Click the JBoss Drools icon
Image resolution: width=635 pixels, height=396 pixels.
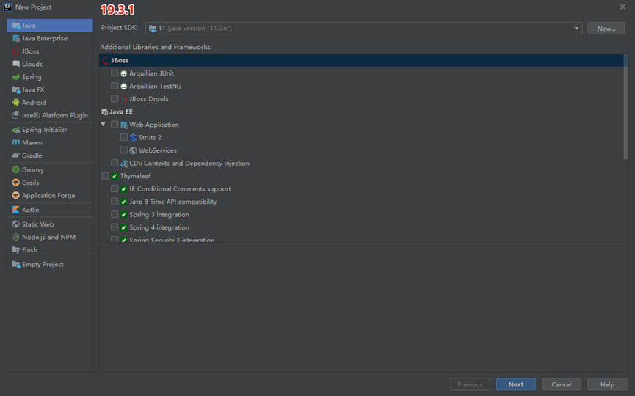[124, 99]
